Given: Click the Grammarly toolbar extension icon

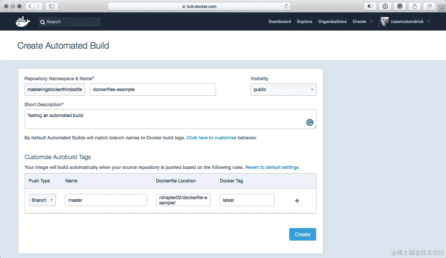Looking at the screenshot, I should click(400, 6).
